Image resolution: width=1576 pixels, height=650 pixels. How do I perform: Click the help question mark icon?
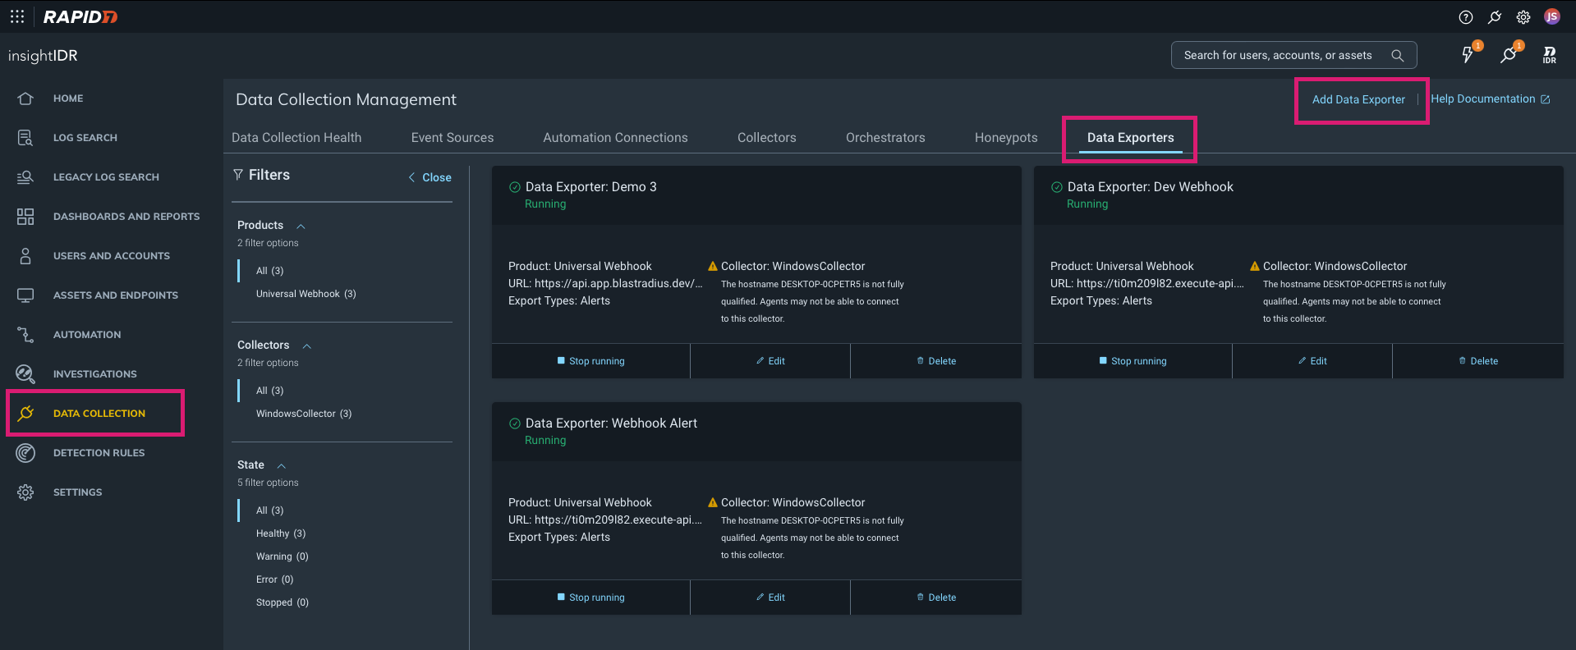[x=1465, y=17]
